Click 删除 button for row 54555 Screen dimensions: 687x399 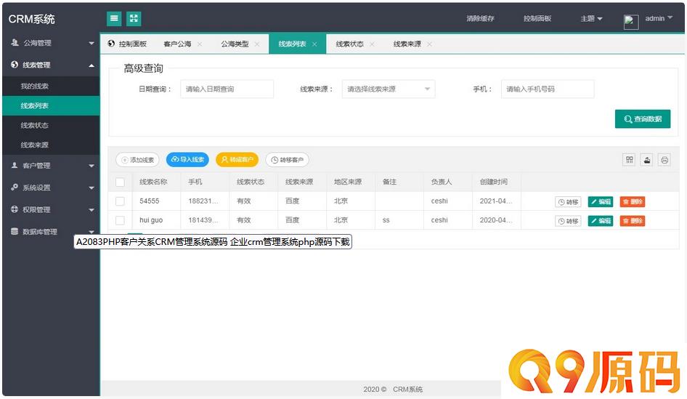pyautogui.click(x=633, y=202)
